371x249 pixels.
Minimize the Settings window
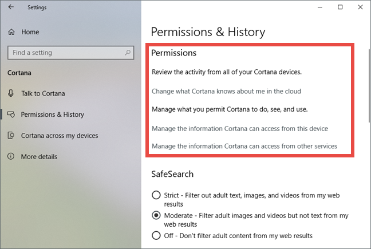(x=320, y=7)
